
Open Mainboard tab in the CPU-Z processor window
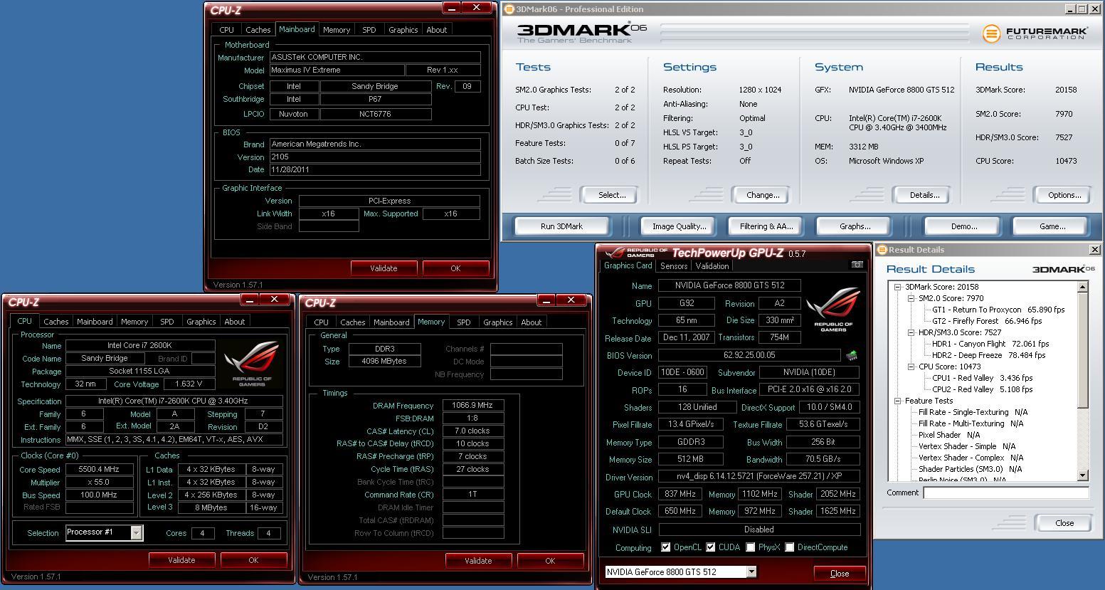[x=95, y=322]
